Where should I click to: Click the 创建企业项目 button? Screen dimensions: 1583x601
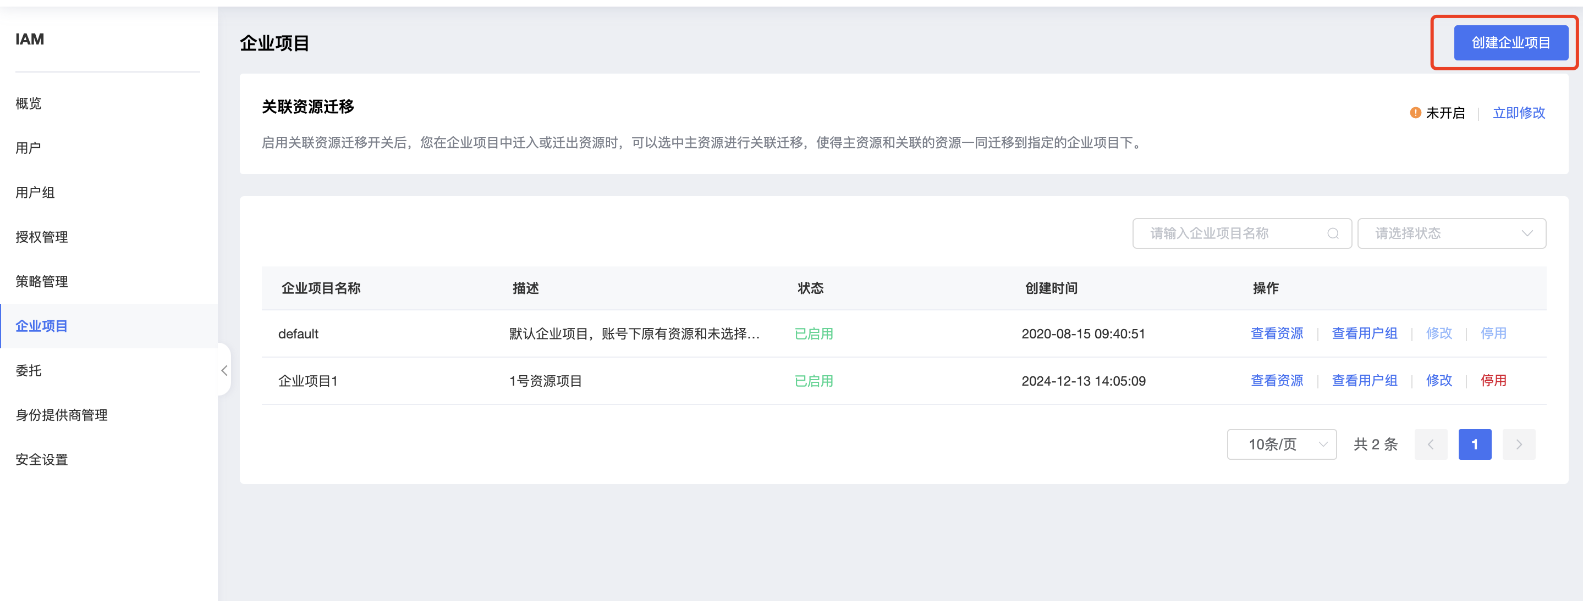(x=1510, y=42)
